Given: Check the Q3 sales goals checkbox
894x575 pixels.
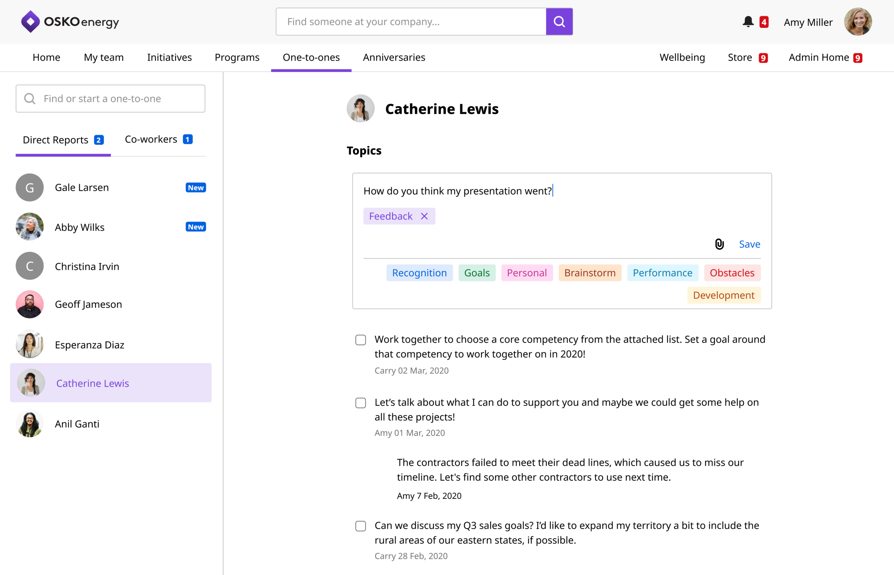Looking at the screenshot, I should pos(360,526).
